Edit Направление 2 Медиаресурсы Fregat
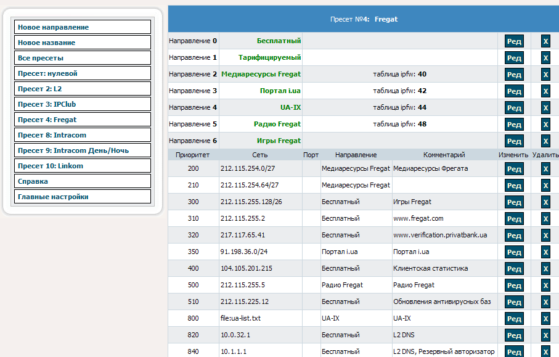Image resolution: width=559 pixels, height=357 pixels. coord(514,75)
